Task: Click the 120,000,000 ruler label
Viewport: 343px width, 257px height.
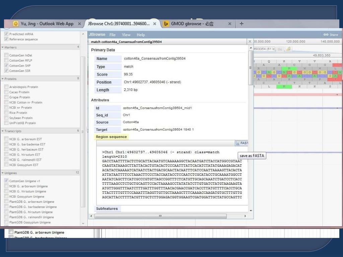Action: click(295, 41)
